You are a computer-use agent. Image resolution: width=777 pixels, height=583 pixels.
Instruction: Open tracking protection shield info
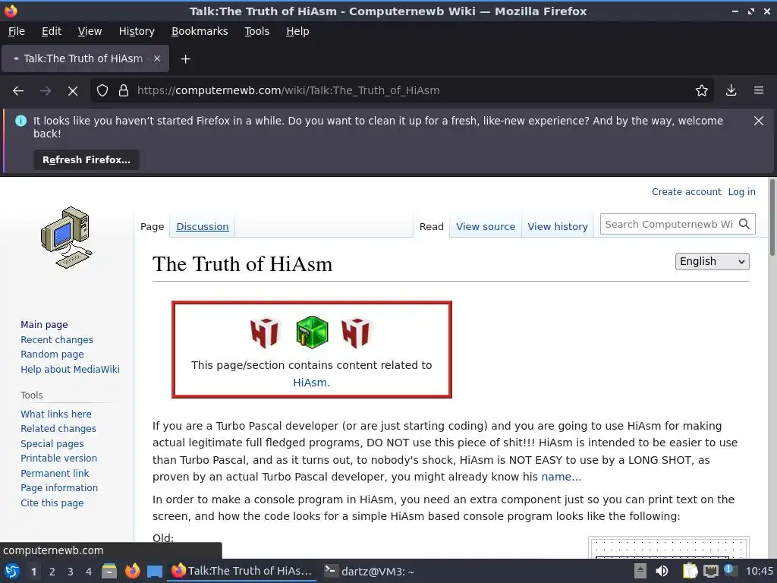(102, 91)
